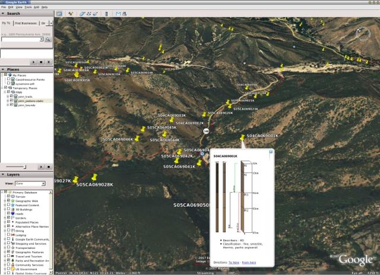Toggle the sidebar visibility toolbar icon

[x=59, y=13]
